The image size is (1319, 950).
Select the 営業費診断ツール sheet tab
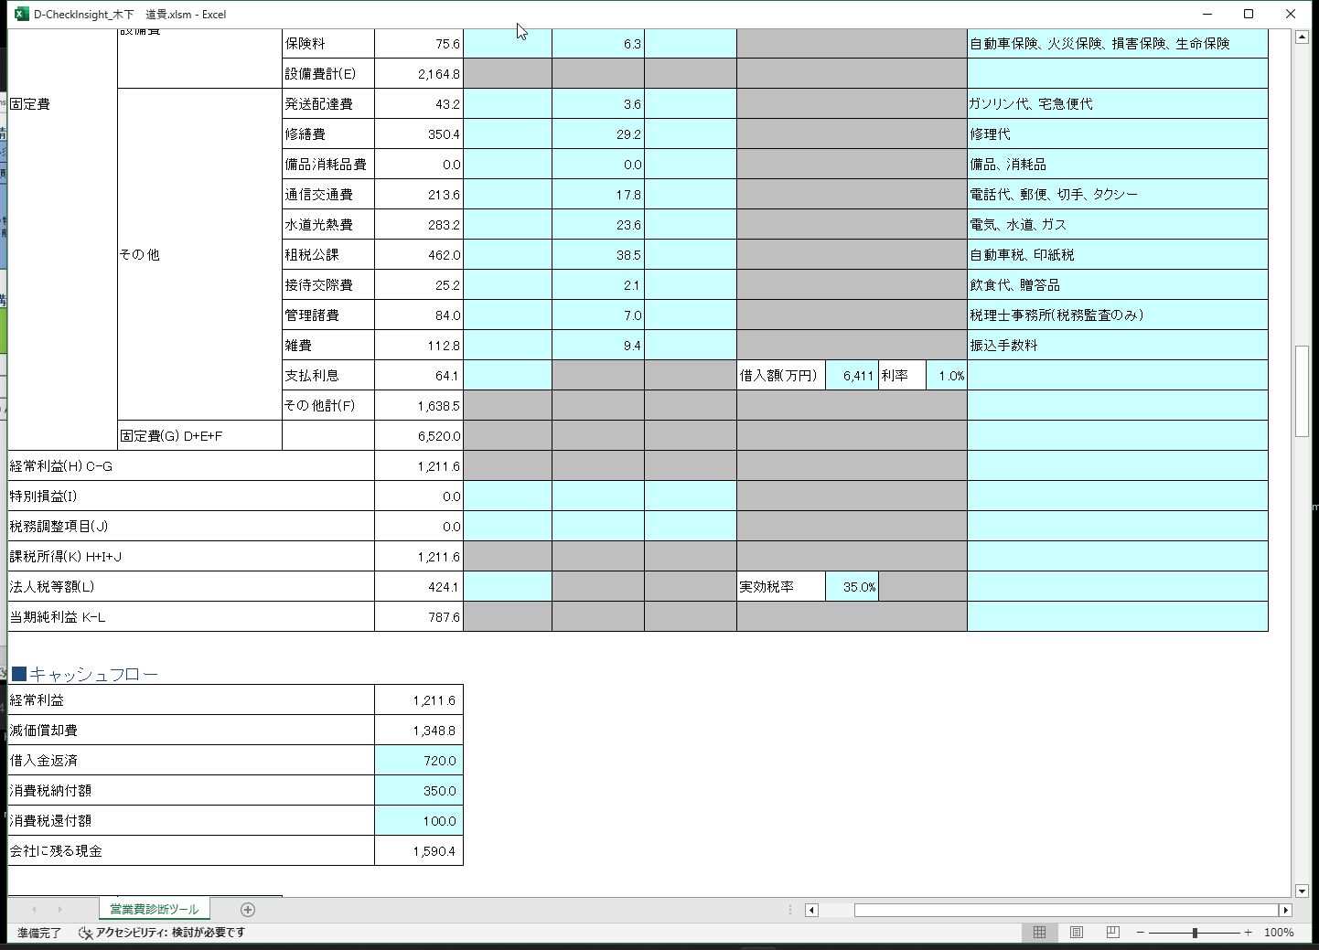coord(154,910)
